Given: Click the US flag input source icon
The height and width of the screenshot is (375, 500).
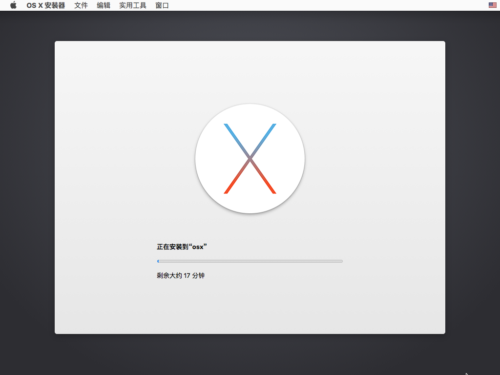Looking at the screenshot, I should [x=492, y=5].
